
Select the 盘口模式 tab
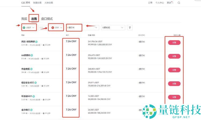click(47, 19)
